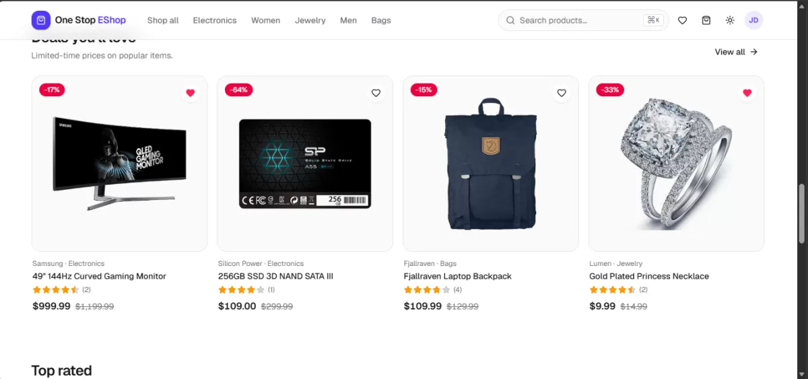Open the diamond ring product thumbnail
The height and width of the screenshot is (379, 808).
[676, 164]
